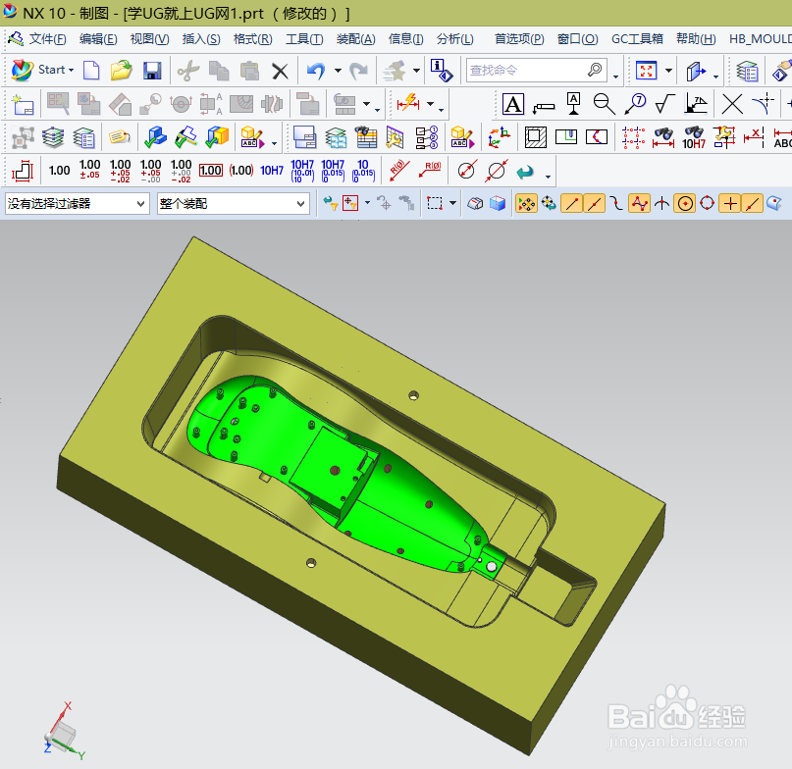Screen dimensions: 792x769
Task: Open the entire assembly scope dropdown
Action: click(x=233, y=203)
